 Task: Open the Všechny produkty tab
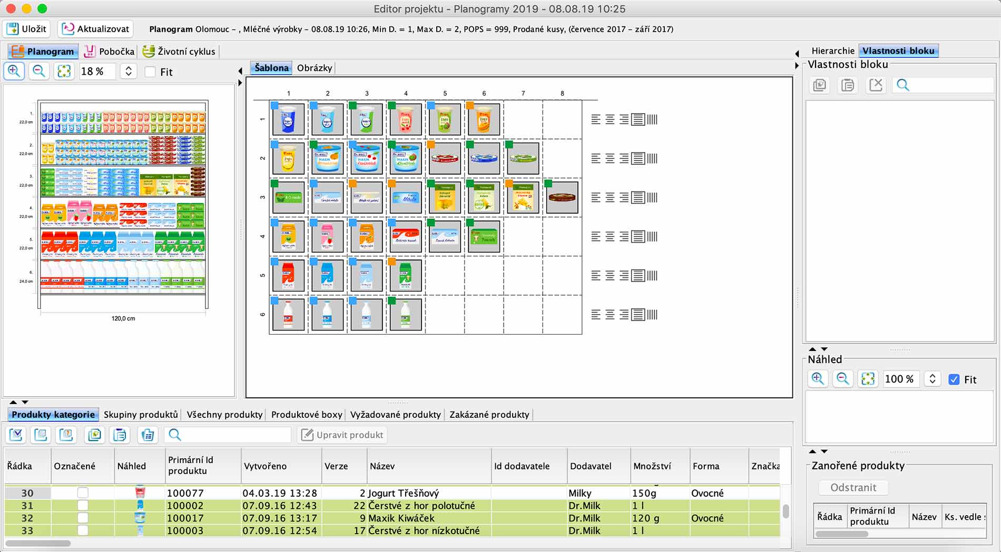[x=224, y=415]
